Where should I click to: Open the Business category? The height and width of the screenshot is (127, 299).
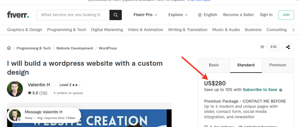point(253,30)
